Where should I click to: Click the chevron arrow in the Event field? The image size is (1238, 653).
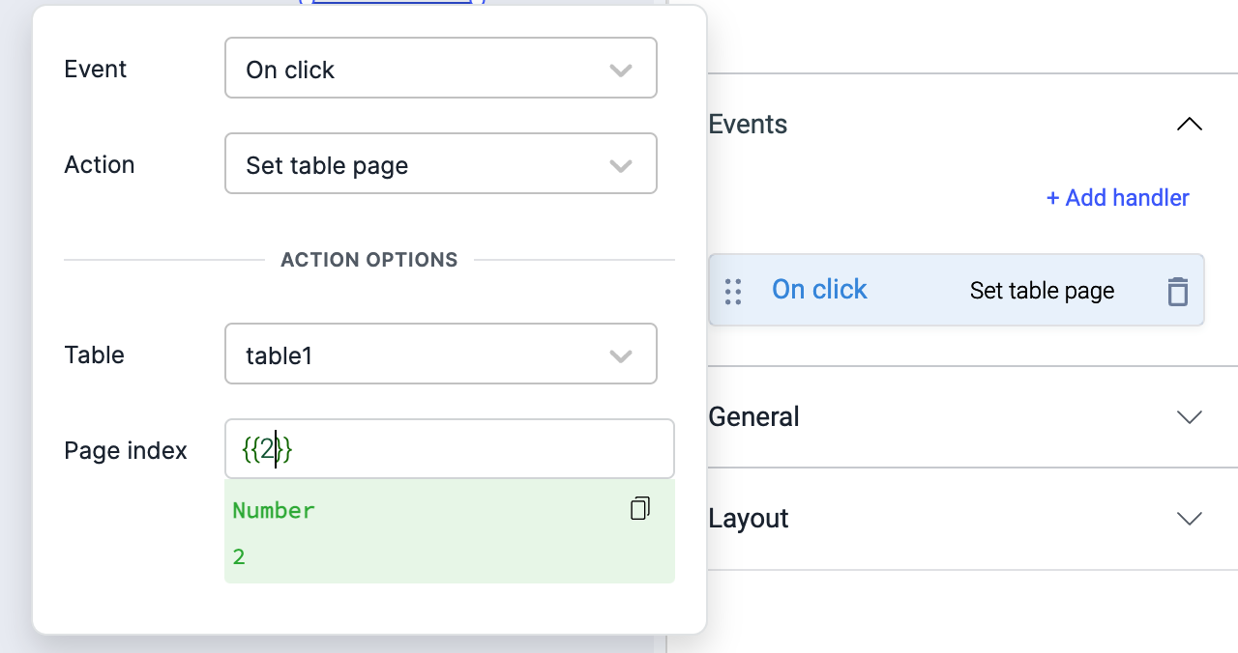(x=621, y=70)
